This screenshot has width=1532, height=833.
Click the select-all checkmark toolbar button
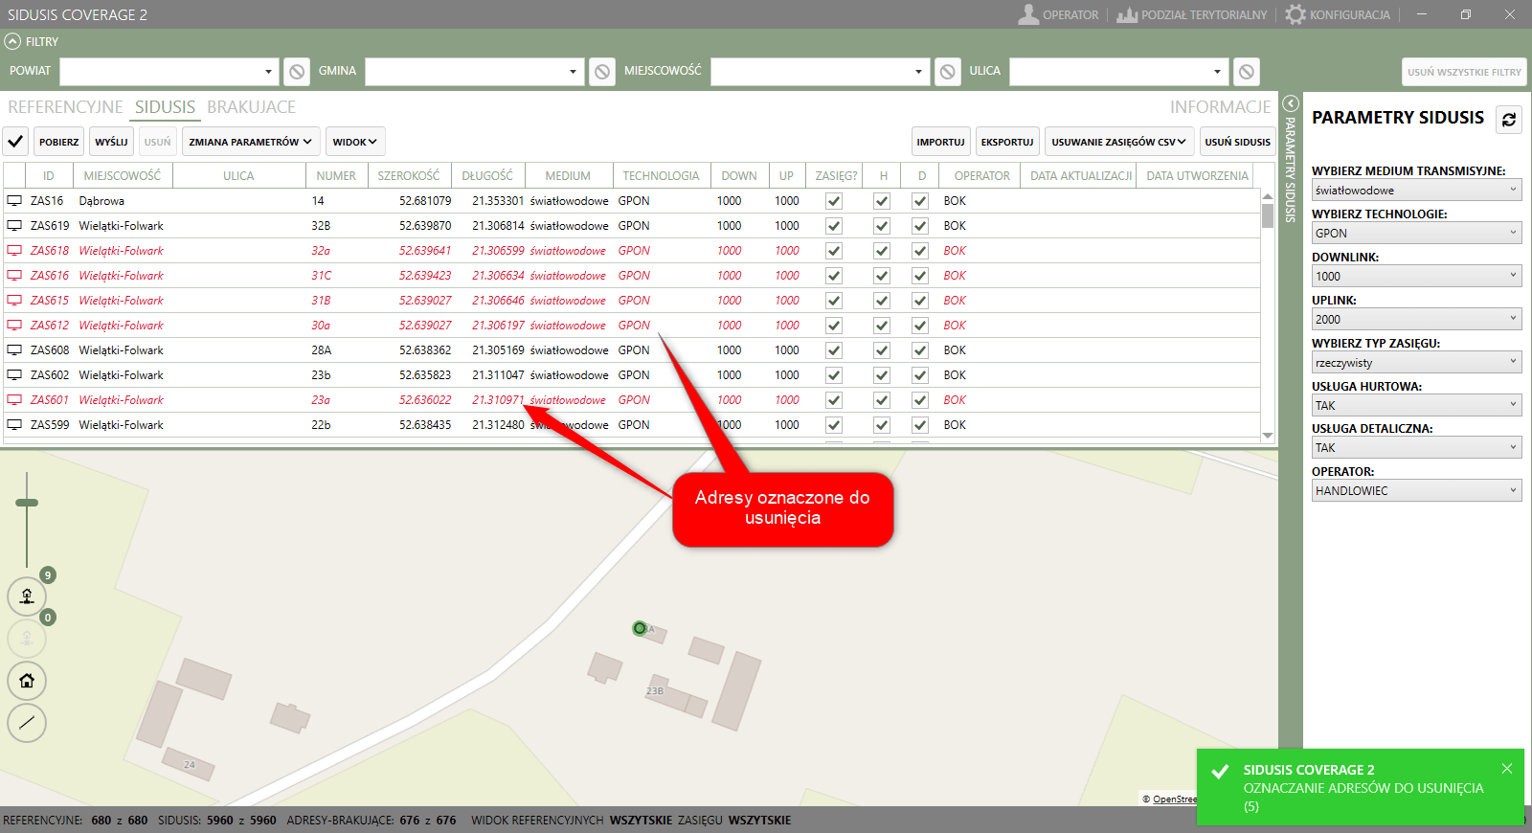pyautogui.click(x=15, y=142)
